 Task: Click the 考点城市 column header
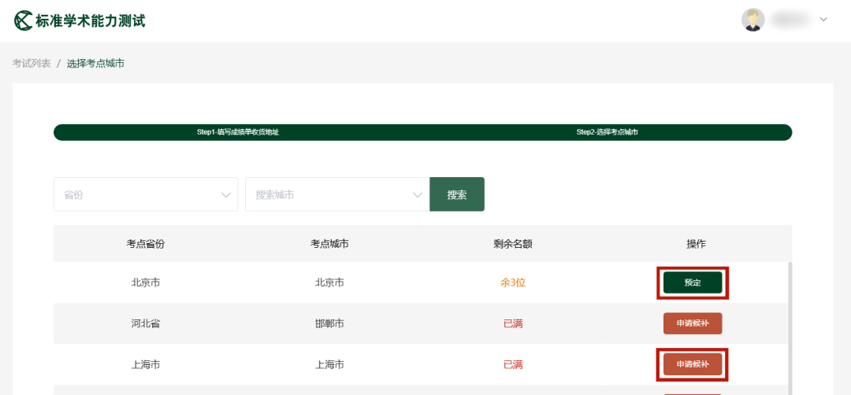329,244
